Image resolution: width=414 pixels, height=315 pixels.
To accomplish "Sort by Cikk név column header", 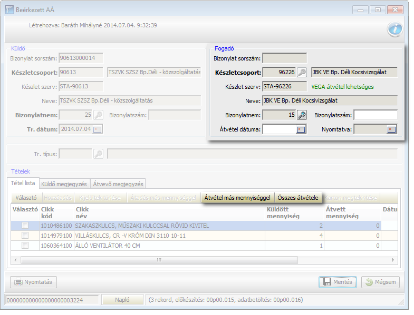I will (x=169, y=212).
